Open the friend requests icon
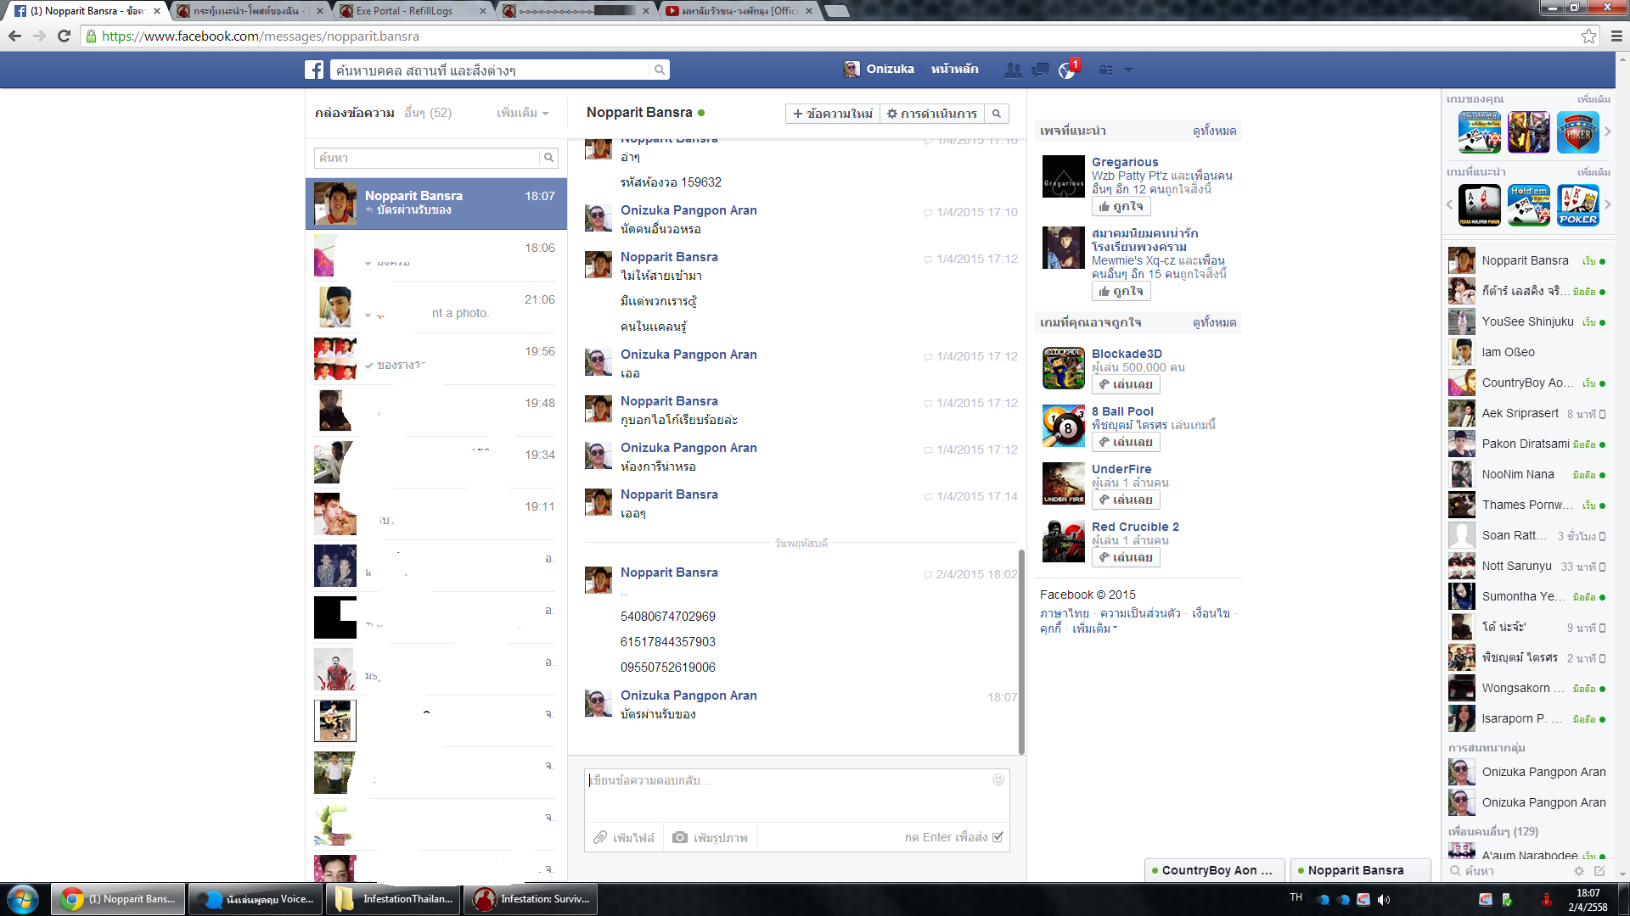 pyautogui.click(x=1013, y=70)
